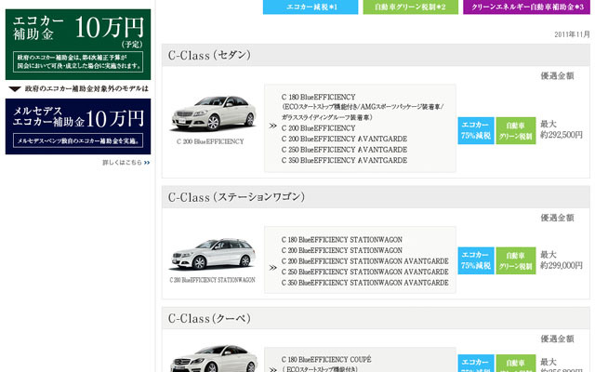The width and height of the screenshot is (595, 372).
Task: Click the 政府のエコカー補助金対象外のモデルは text
Action: coord(86,89)
